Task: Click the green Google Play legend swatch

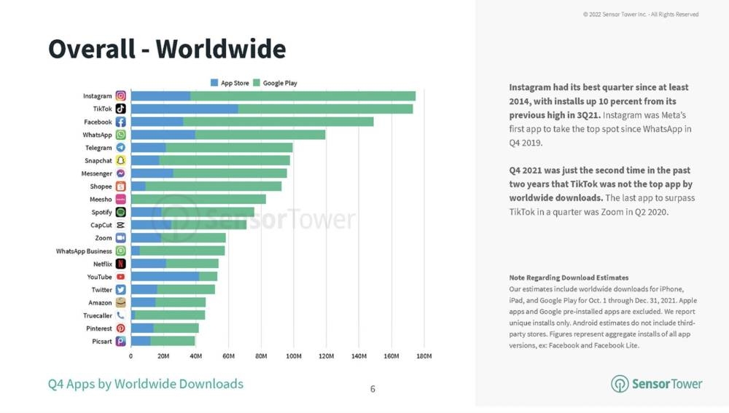Action: pos(257,83)
